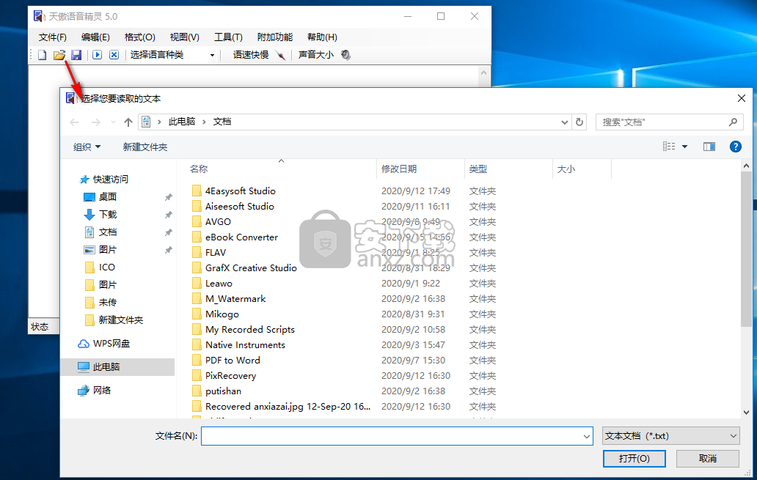Open the 工具(T) menu
The height and width of the screenshot is (480, 757).
point(228,37)
